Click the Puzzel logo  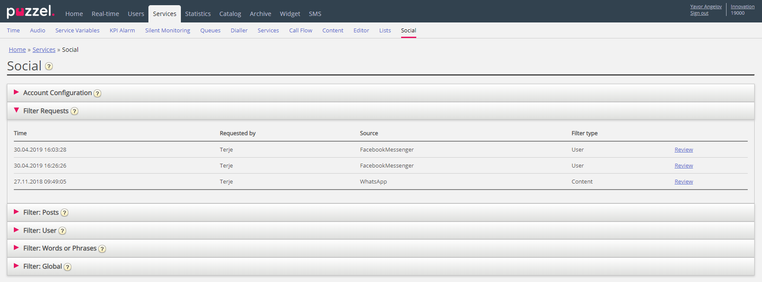30,12
